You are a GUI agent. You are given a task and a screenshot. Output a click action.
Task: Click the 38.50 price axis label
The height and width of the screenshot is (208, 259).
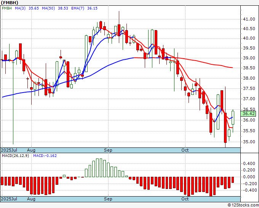249,68
